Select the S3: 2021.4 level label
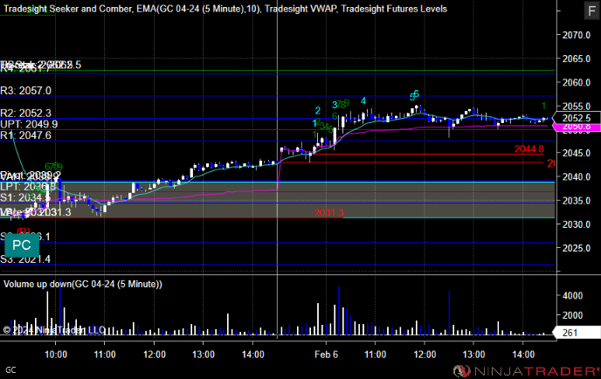The height and width of the screenshot is (379, 601). pos(25,259)
